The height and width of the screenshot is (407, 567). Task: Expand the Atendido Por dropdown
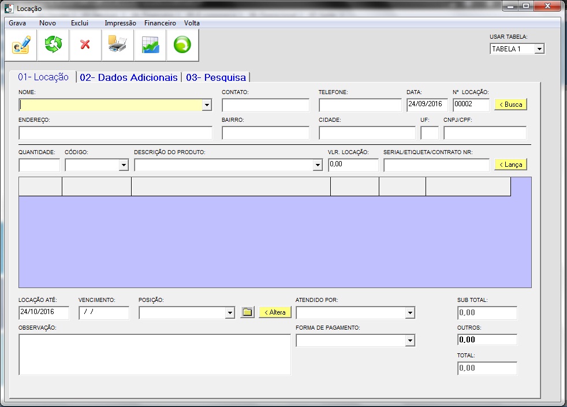410,313
